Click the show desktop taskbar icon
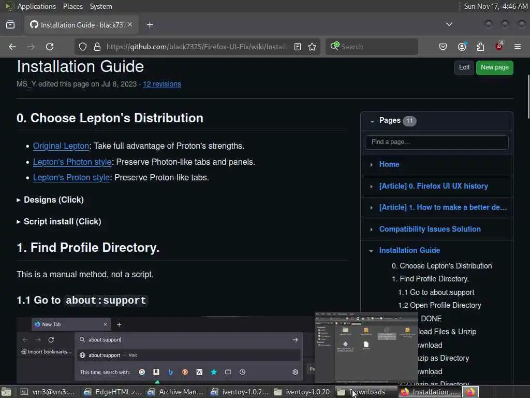 click(x=6, y=392)
